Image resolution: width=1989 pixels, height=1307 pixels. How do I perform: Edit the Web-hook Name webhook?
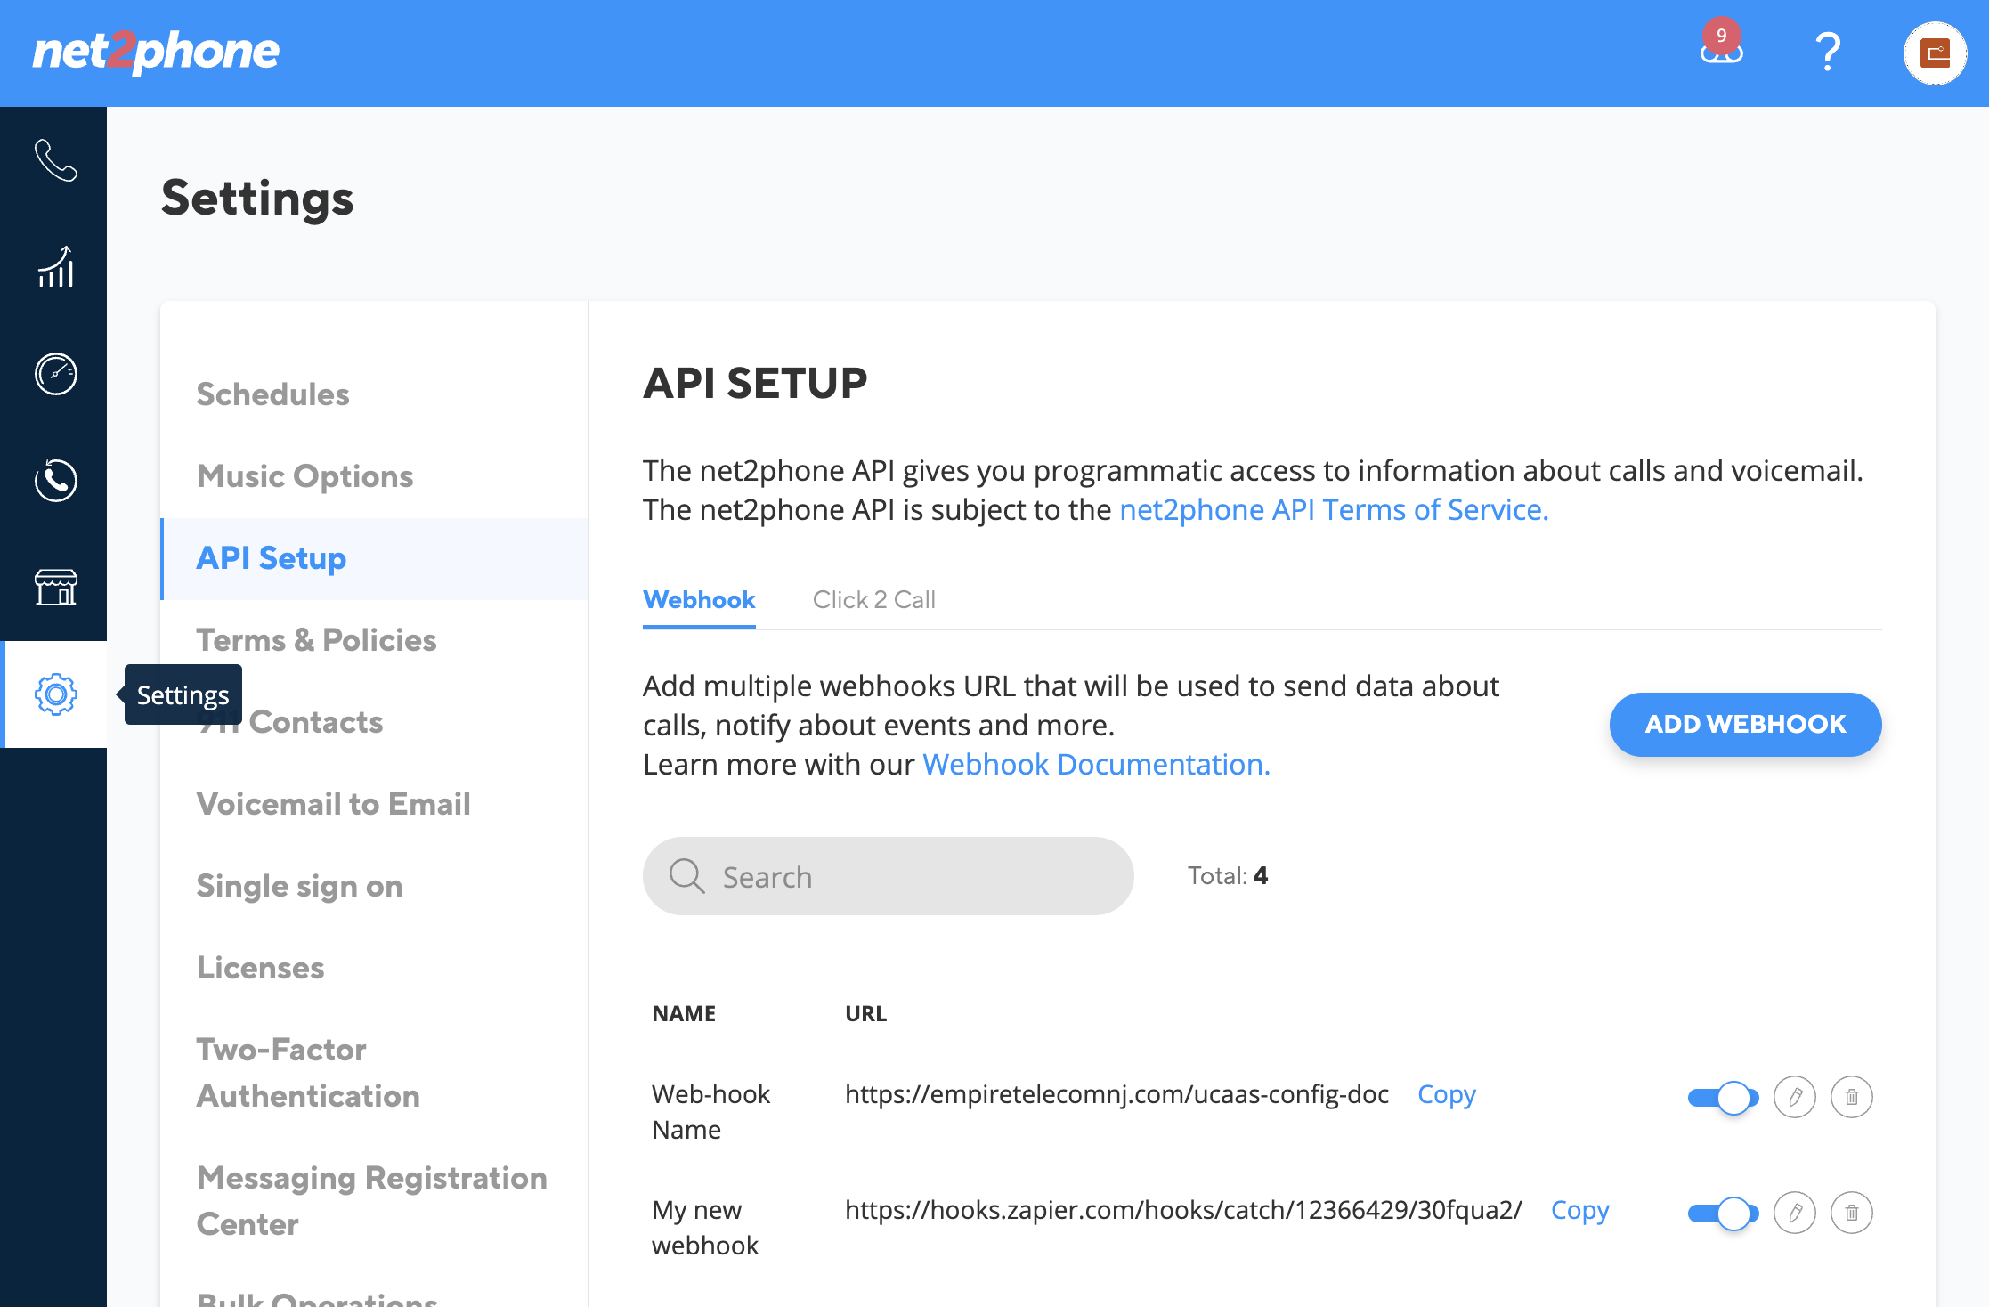coord(1794,1097)
